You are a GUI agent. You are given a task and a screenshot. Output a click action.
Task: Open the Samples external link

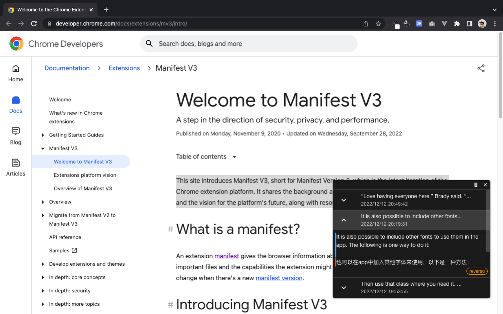(63, 250)
